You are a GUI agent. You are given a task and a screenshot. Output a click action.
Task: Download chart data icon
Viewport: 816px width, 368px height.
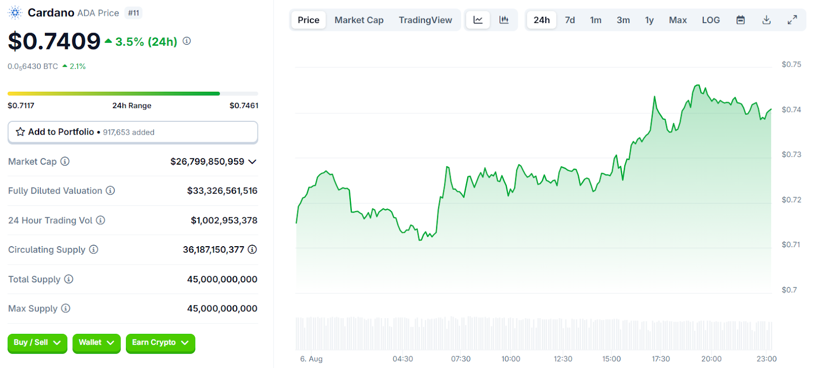(x=766, y=20)
